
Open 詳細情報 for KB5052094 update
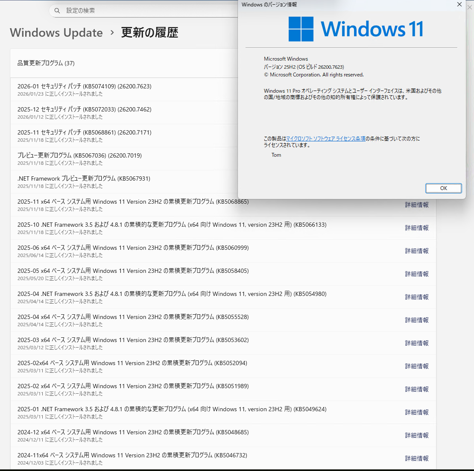(x=416, y=366)
